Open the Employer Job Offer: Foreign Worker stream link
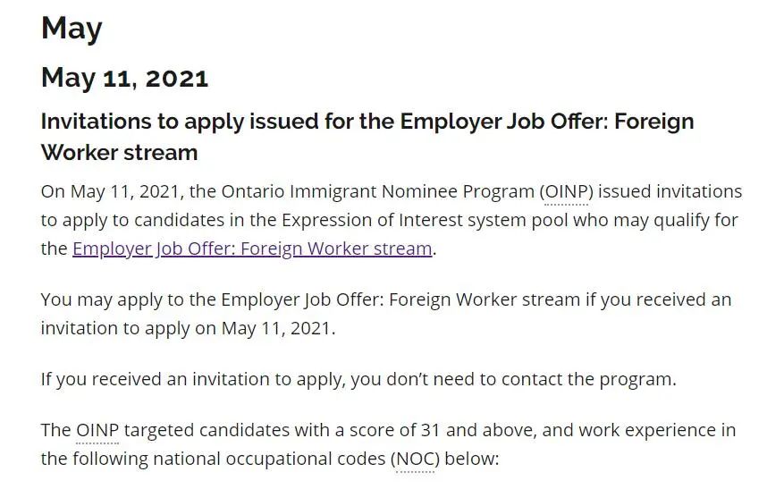 (x=252, y=249)
